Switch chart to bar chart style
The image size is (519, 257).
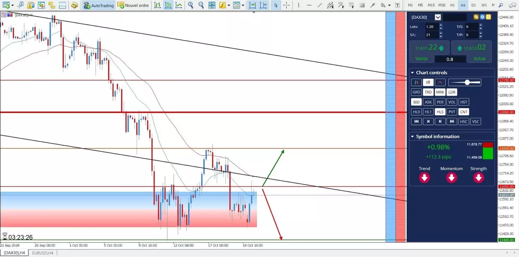157,5
